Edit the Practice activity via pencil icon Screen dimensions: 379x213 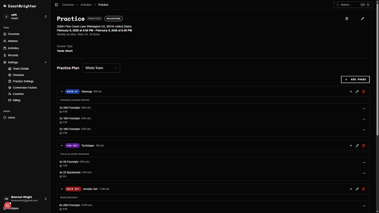point(363,18)
